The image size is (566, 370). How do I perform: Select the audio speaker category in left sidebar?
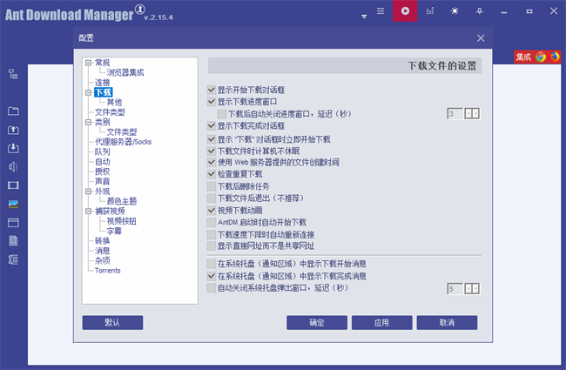pyautogui.click(x=13, y=167)
